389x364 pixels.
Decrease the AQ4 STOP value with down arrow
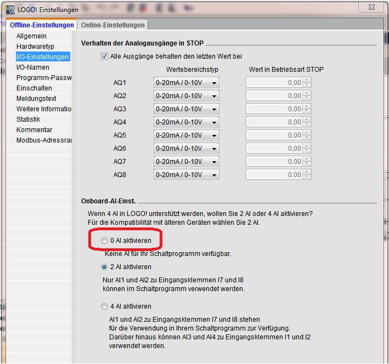click(x=307, y=124)
